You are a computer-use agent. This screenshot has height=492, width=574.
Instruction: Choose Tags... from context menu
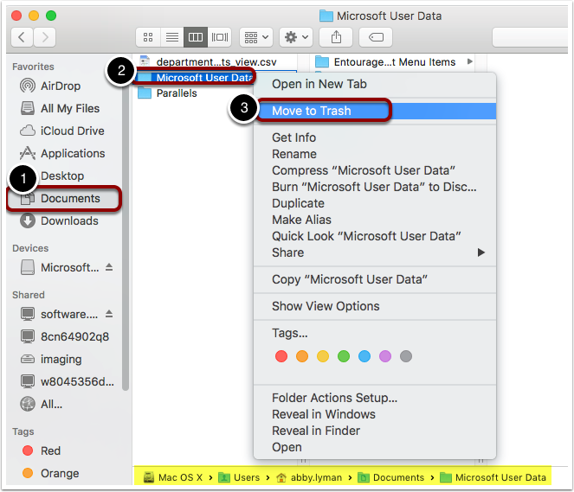[375, 334]
